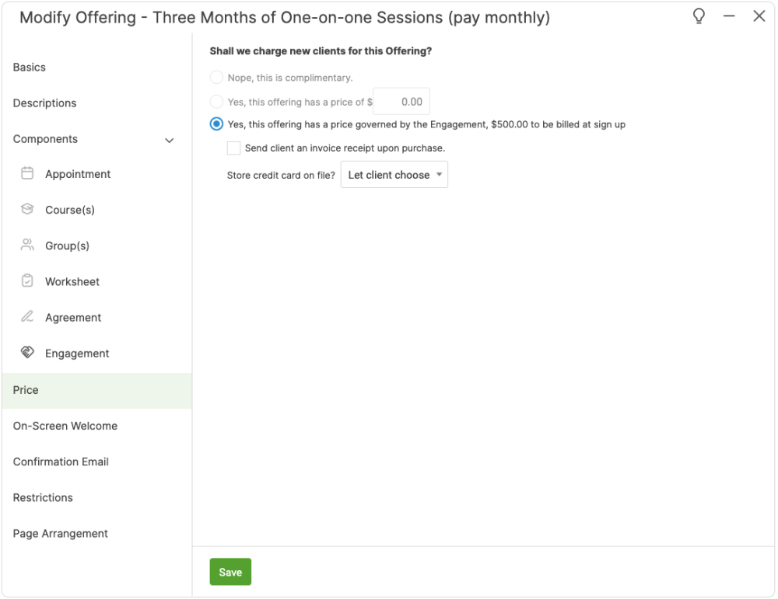Switch to the Restrictions section
The width and height of the screenshot is (778, 599).
tap(43, 497)
